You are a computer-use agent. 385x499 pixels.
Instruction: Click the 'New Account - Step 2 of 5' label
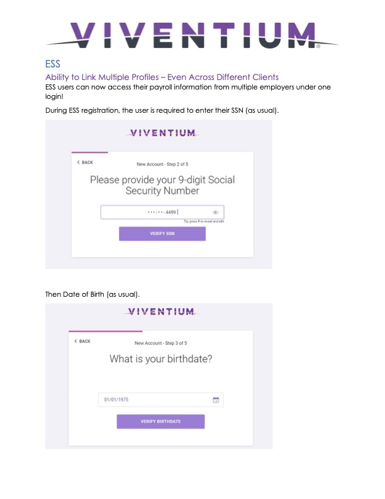pos(162,164)
